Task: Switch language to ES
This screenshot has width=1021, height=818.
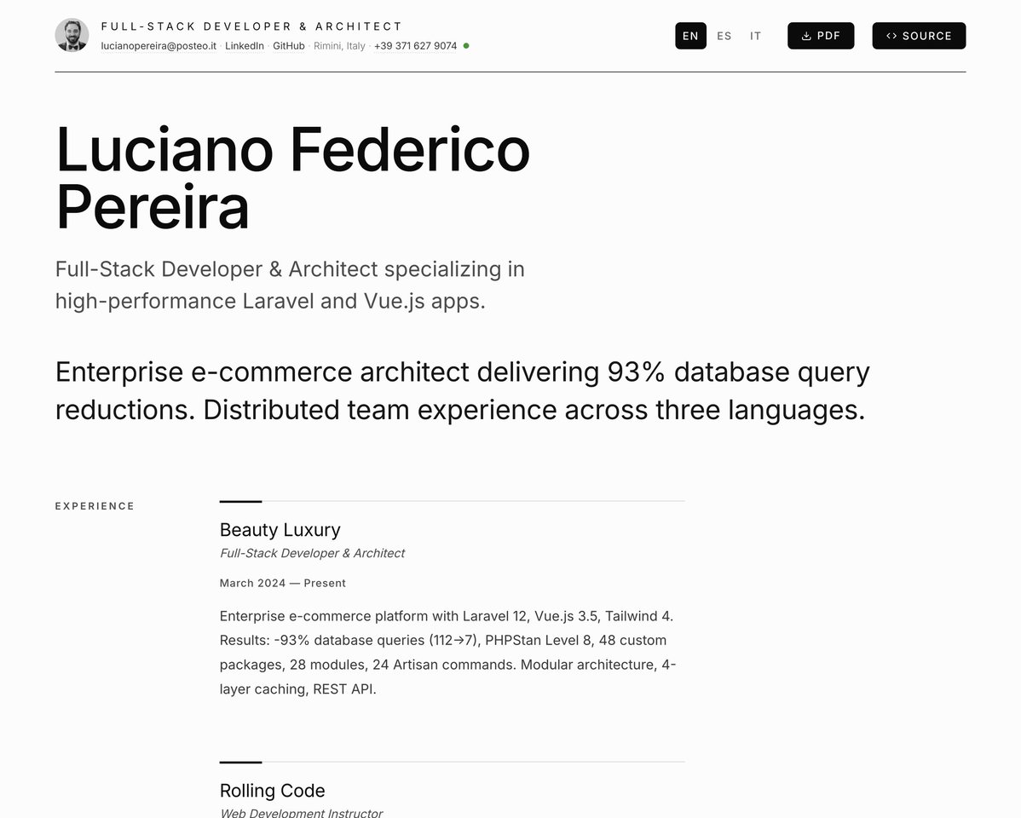Action: (x=724, y=36)
